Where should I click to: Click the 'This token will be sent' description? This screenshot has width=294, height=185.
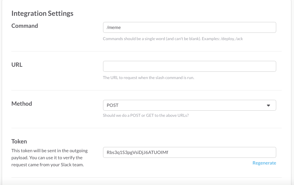(x=50, y=158)
